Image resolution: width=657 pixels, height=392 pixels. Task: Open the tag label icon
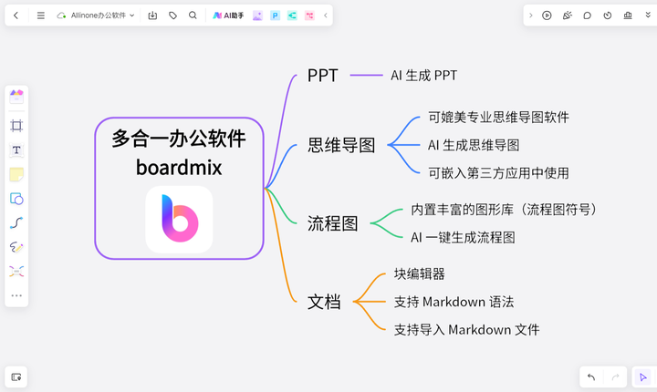coord(172,15)
